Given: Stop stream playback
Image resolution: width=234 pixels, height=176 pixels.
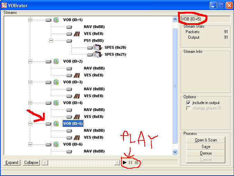Looking at the screenshot, I should coord(136,163).
